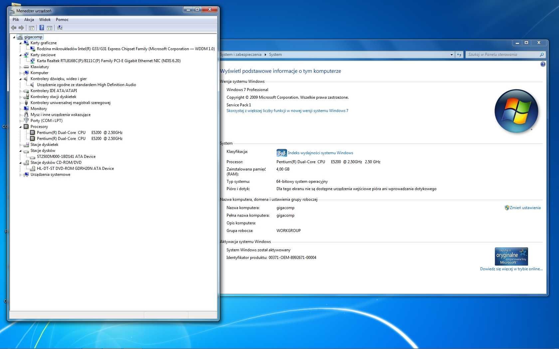Click the Back arrow in Device Manager toolbar
The width and height of the screenshot is (559, 349).
point(14,28)
